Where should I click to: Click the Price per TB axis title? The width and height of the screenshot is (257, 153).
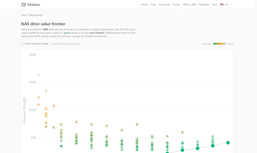[24, 110]
